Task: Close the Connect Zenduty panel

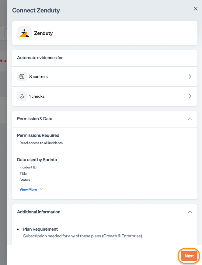Action: [x=196, y=9]
